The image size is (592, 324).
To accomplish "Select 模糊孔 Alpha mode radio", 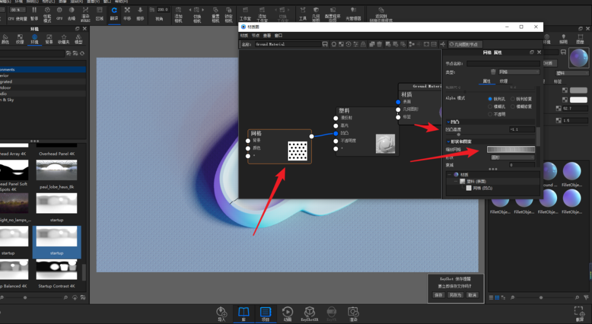I will pos(490,107).
